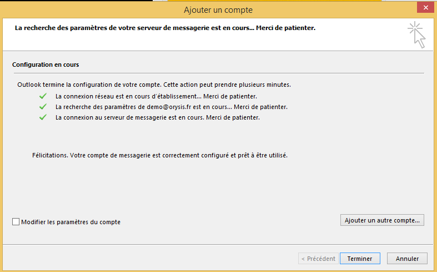The image size is (437, 272).
Task: Click the Outlook termine la configuration sentence
Action: click(x=153, y=85)
